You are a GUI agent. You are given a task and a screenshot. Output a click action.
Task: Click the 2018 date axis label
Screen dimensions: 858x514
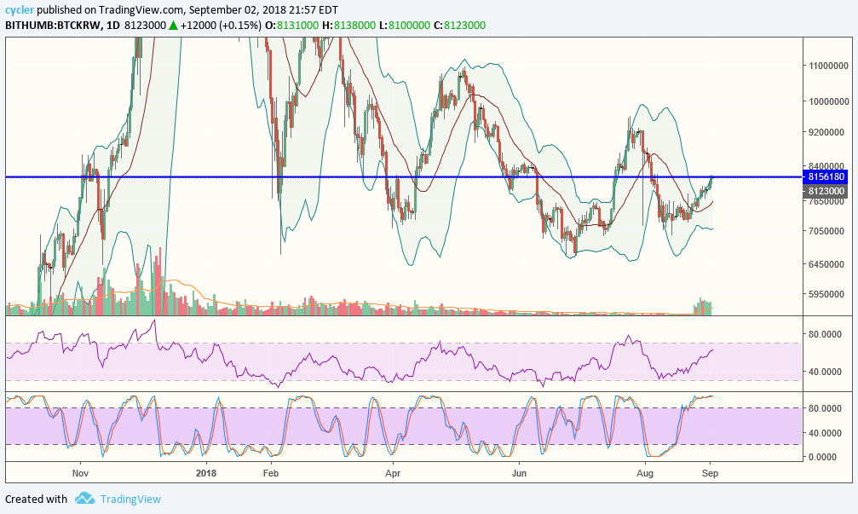click(x=206, y=473)
